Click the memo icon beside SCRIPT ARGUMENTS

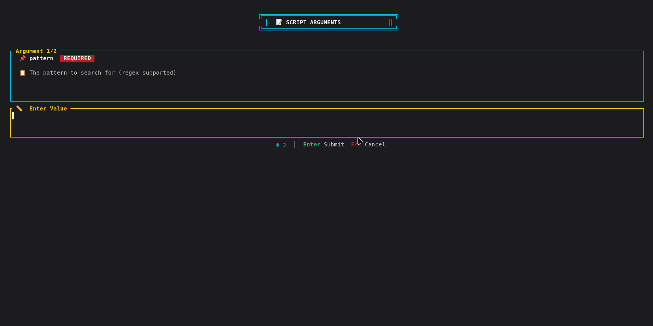point(279,22)
